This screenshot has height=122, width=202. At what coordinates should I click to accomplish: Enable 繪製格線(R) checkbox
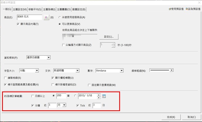point(5,78)
